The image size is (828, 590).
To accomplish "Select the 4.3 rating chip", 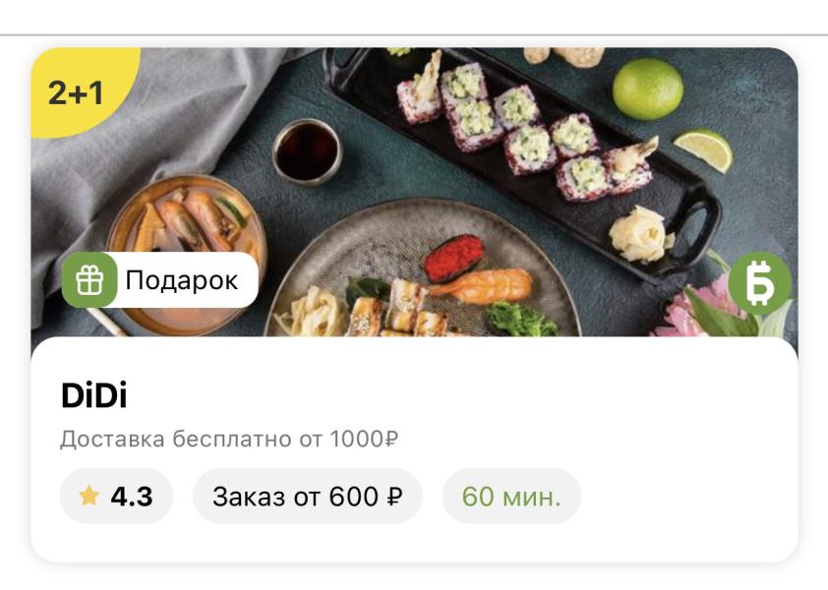I will (x=117, y=496).
